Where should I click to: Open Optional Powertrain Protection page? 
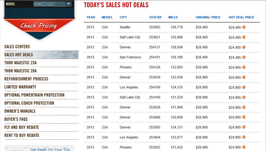coord(34,95)
